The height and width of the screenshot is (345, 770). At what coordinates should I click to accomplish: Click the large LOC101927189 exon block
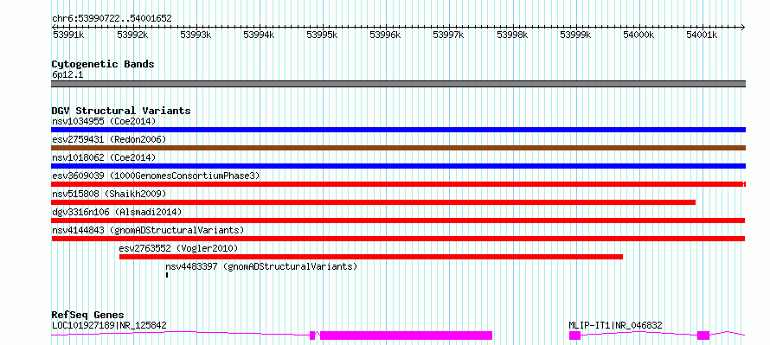[406, 335]
